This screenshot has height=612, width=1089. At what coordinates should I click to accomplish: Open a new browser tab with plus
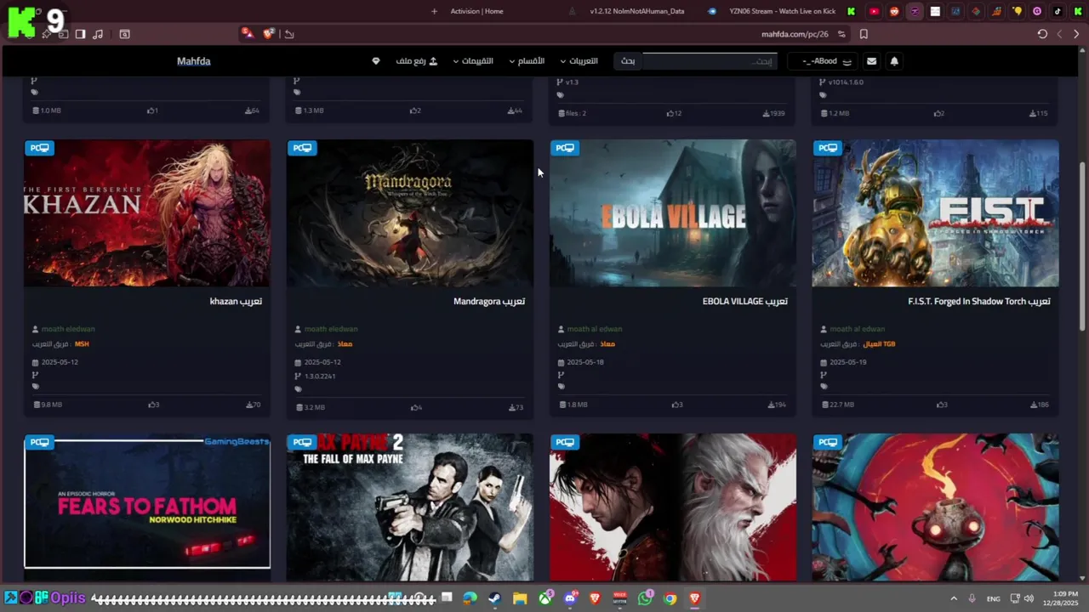click(x=434, y=11)
